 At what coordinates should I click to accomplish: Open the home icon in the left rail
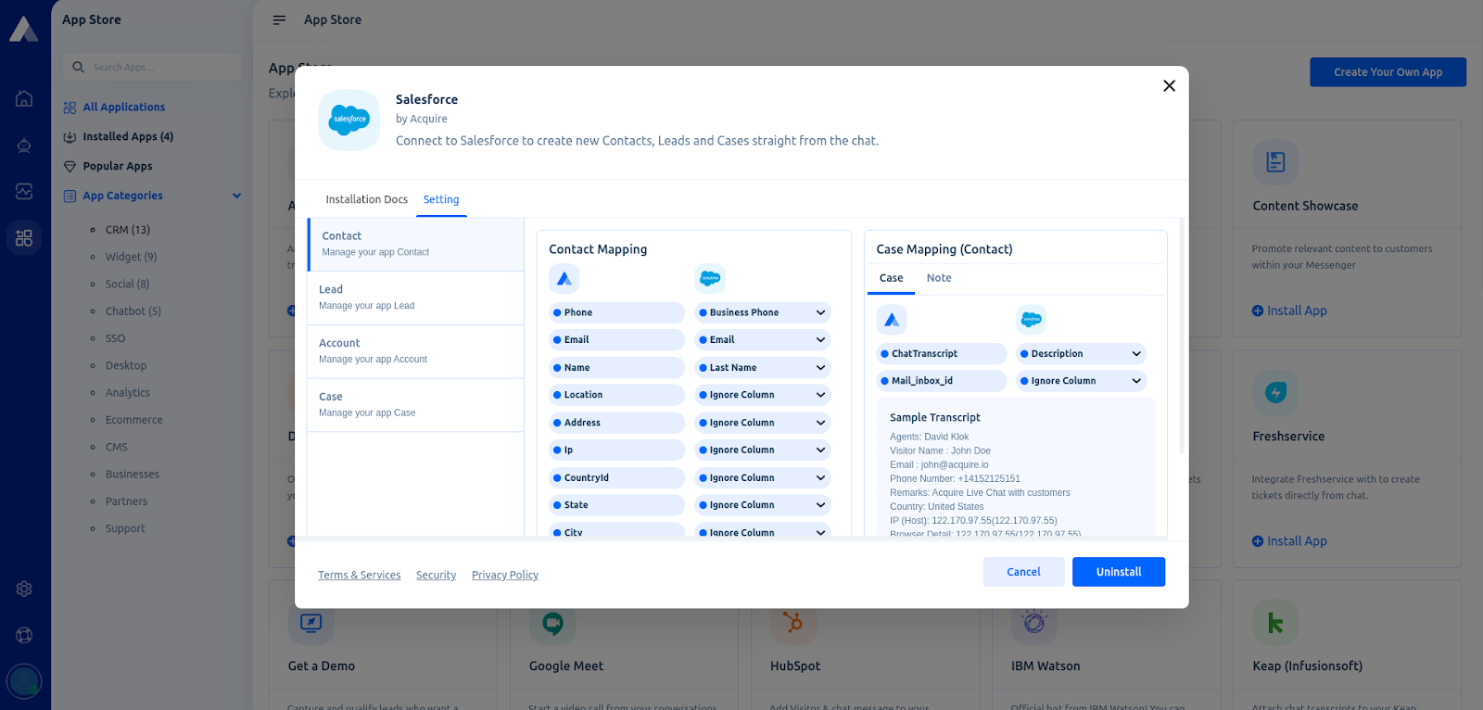pos(24,98)
